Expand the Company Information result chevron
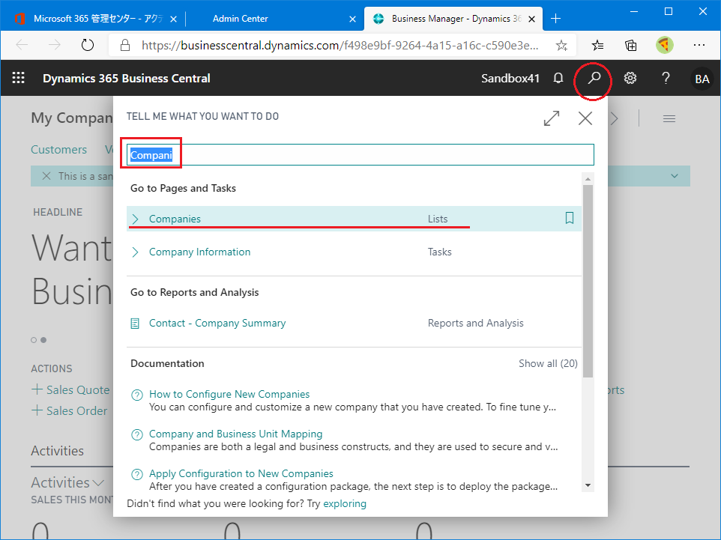 click(x=135, y=252)
